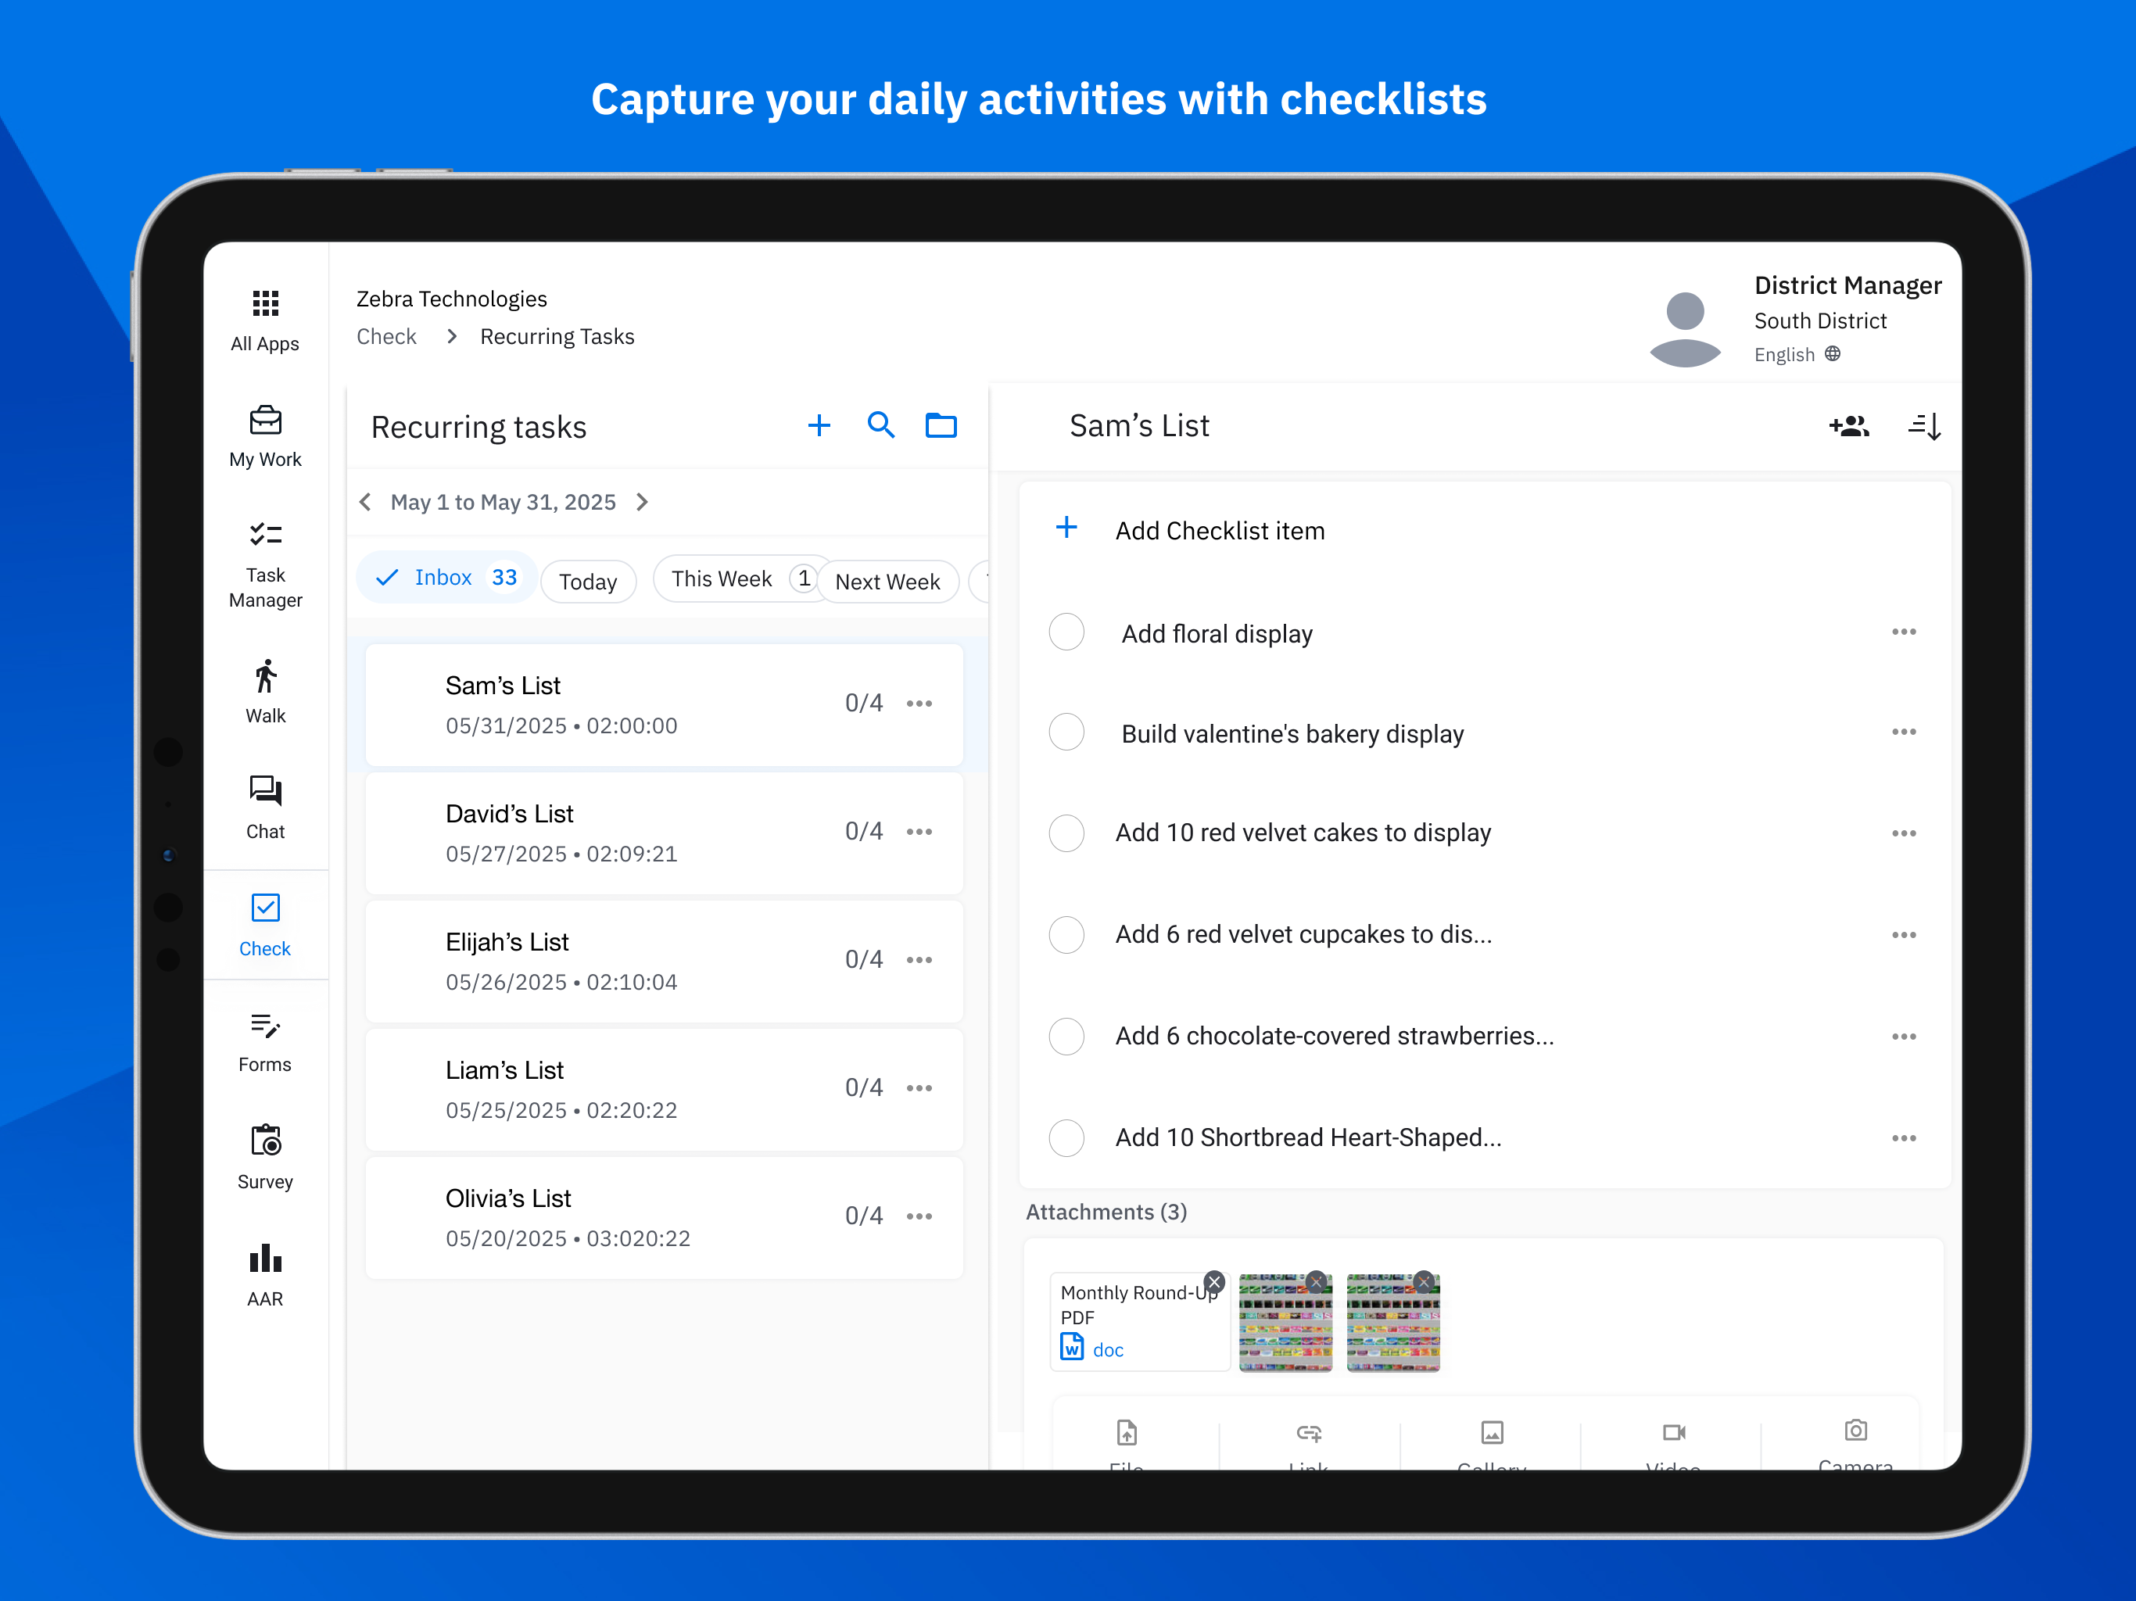Open Olivia's List task card
Screen dimensions: 2136x1601
665,1218
